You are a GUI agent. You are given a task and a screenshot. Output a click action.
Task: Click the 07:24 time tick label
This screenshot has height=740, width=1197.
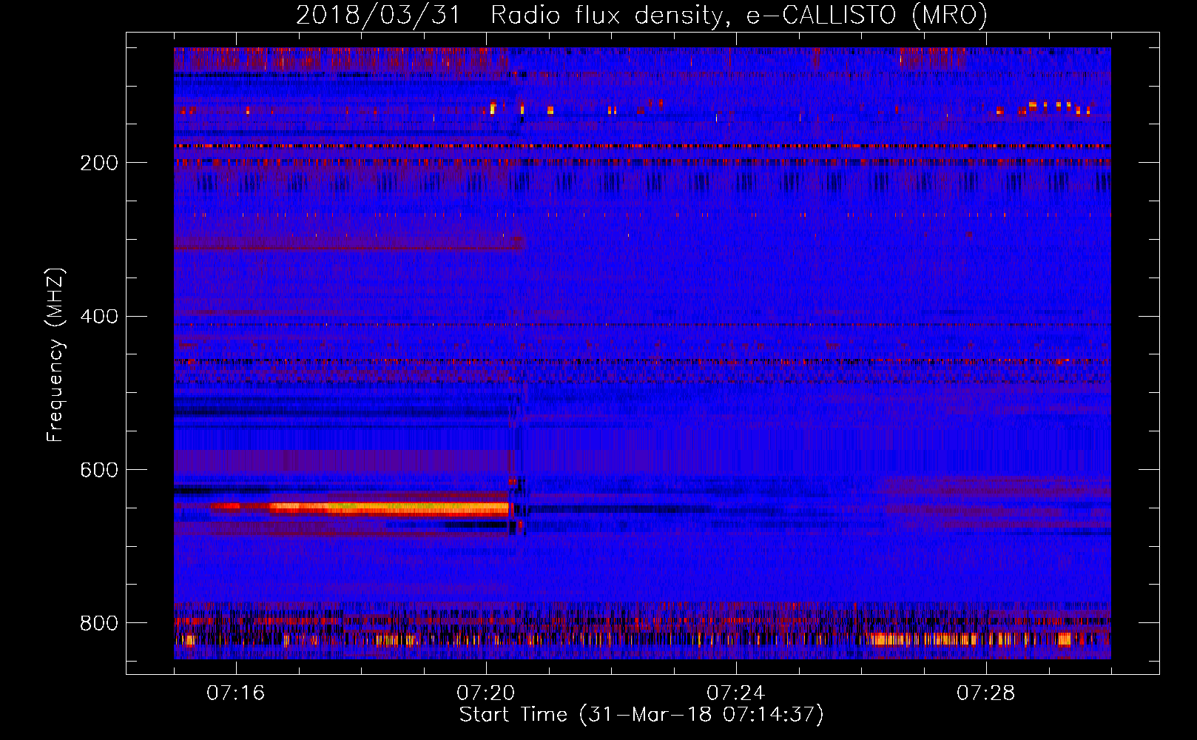736,693
